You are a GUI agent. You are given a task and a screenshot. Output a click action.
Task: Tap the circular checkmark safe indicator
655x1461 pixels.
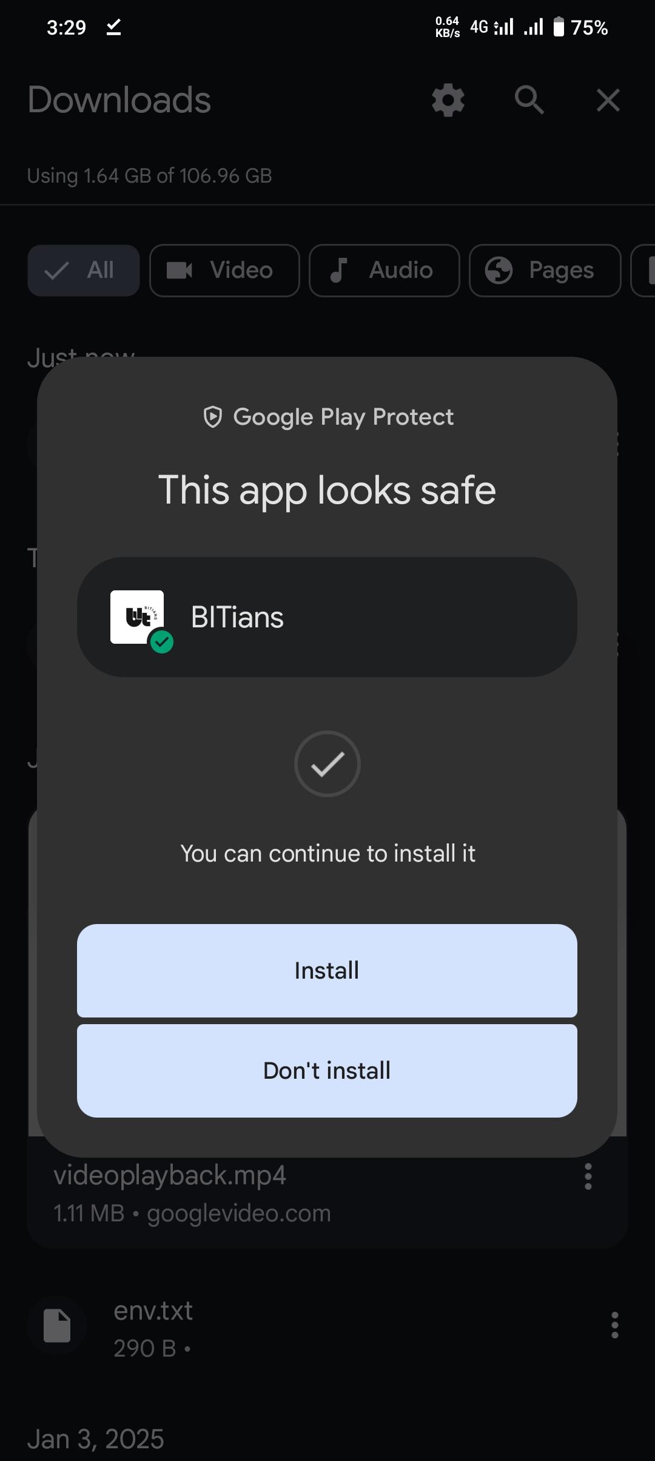(x=327, y=764)
